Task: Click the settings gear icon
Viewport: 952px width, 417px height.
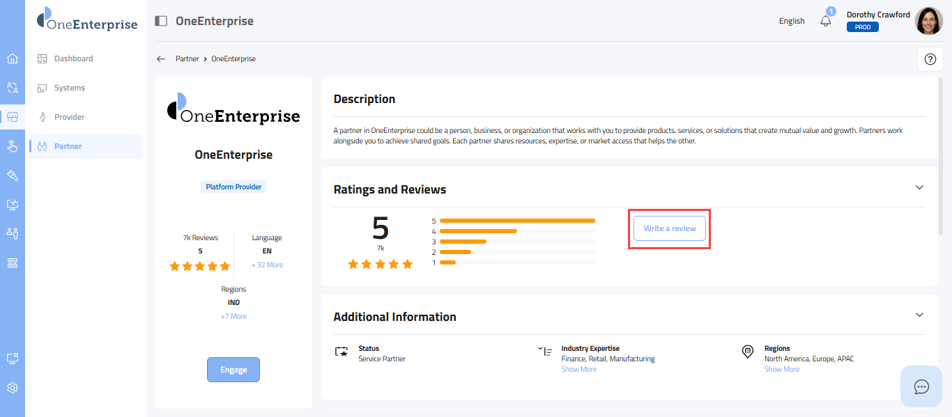Action: [12, 388]
